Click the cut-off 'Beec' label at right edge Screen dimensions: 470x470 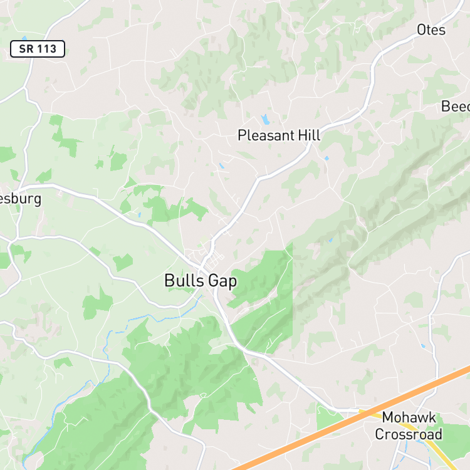coord(456,107)
